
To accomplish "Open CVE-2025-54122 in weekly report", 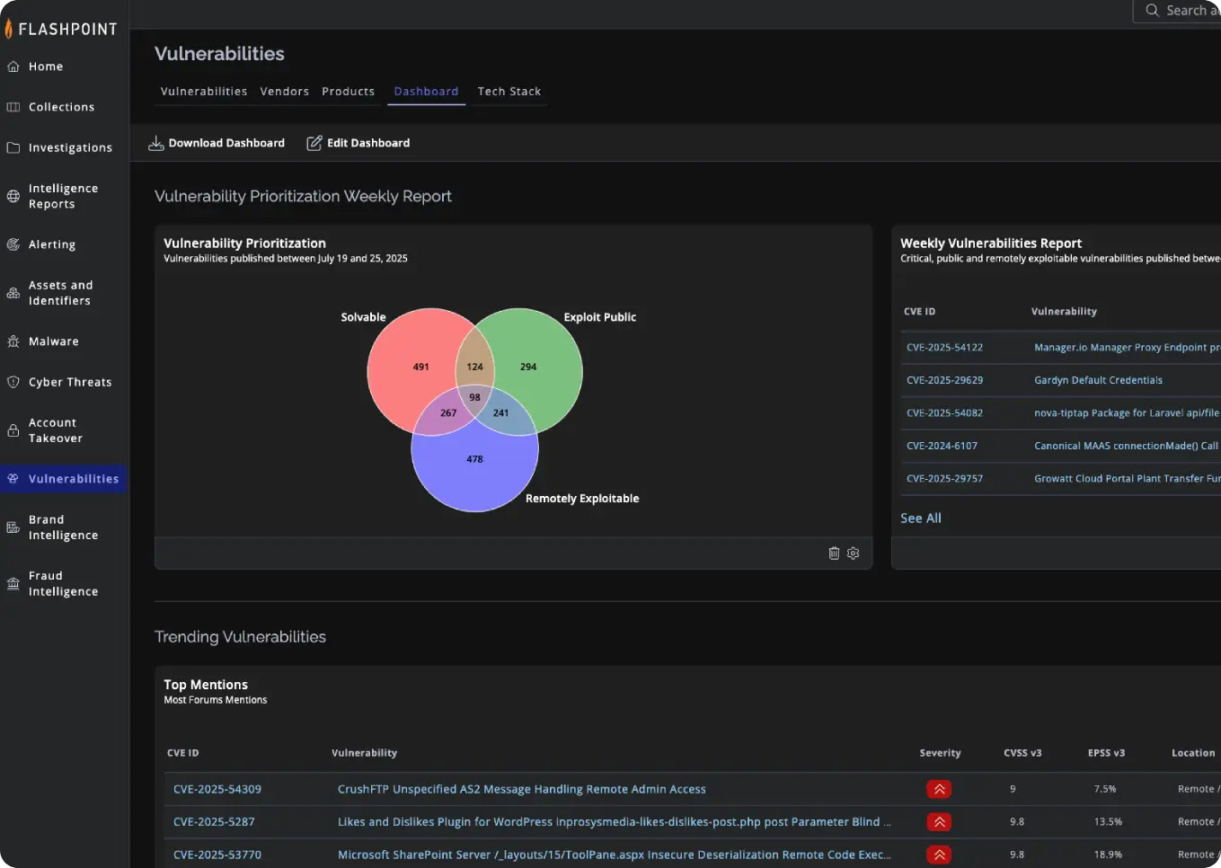I will coord(944,347).
